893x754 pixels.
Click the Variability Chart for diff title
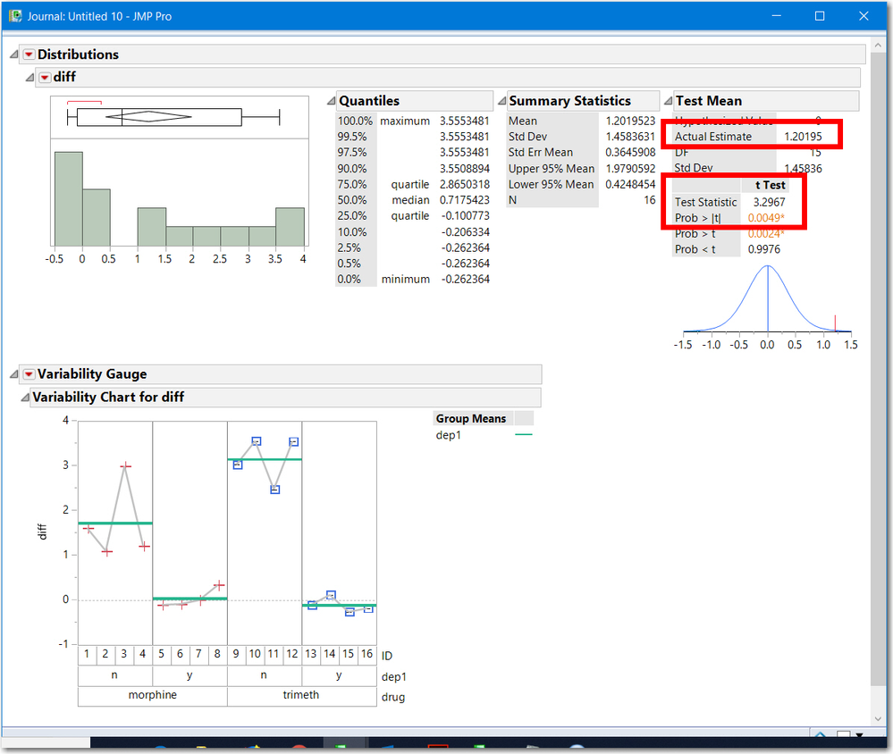click(x=108, y=398)
